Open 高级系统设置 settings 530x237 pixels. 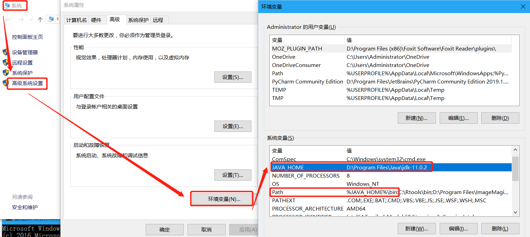pos(27,83)
